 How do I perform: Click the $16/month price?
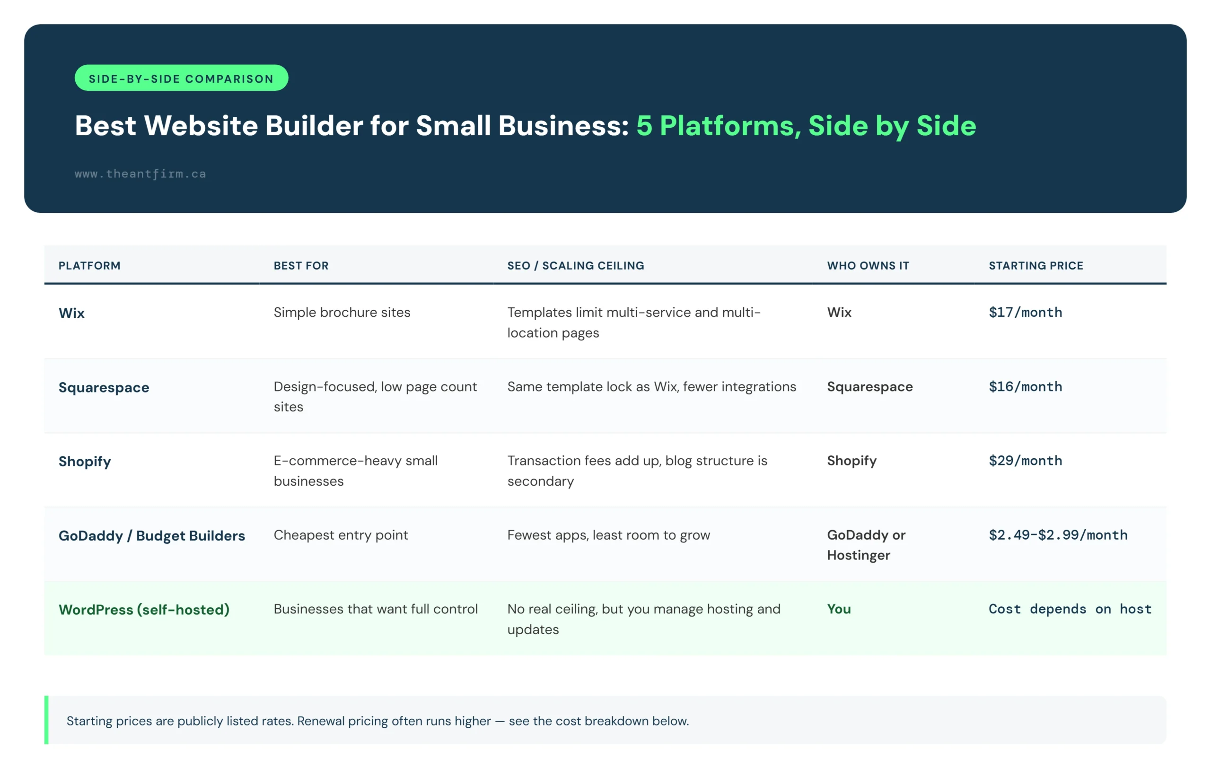pyautogui.click(x=1025, y=386)
